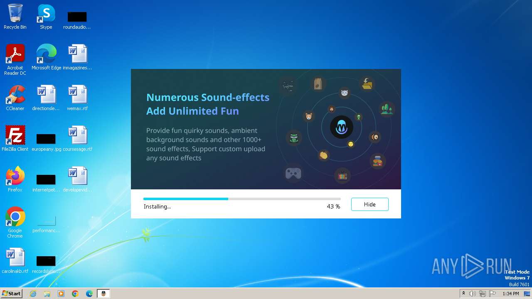The image size is (532, 299).
Task: Switch to installer taskbar button
Action: [103, 294]
